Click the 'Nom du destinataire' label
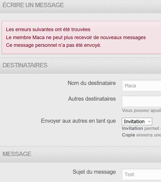 [92, 83]
